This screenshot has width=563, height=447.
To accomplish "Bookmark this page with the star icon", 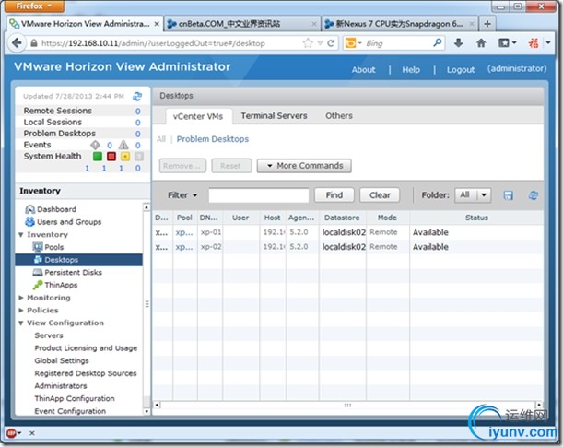I will (308, 43).
